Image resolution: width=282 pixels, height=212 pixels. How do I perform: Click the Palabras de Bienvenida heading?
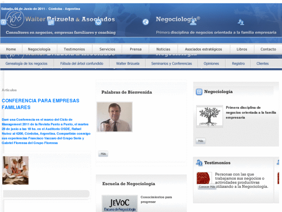coord(126,92)
